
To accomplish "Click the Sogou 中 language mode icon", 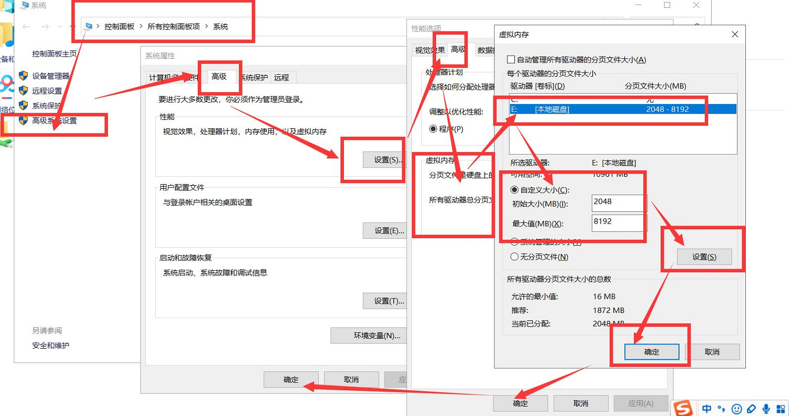I will pos(707,408).
